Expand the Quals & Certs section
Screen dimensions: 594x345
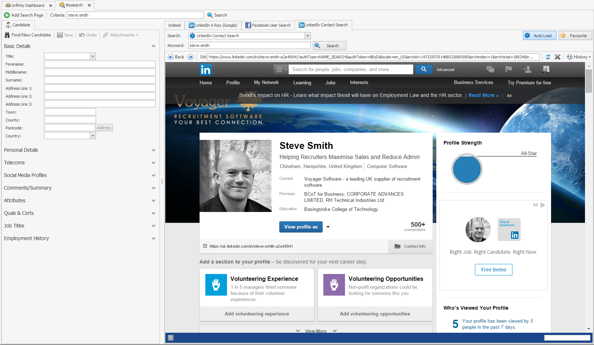tap(153, 213)
